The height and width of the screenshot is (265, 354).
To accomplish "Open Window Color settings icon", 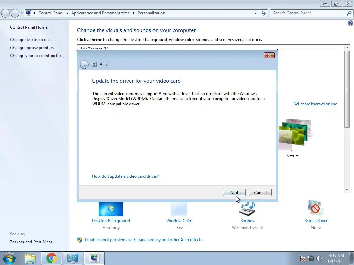I will (x=179, y=209).
